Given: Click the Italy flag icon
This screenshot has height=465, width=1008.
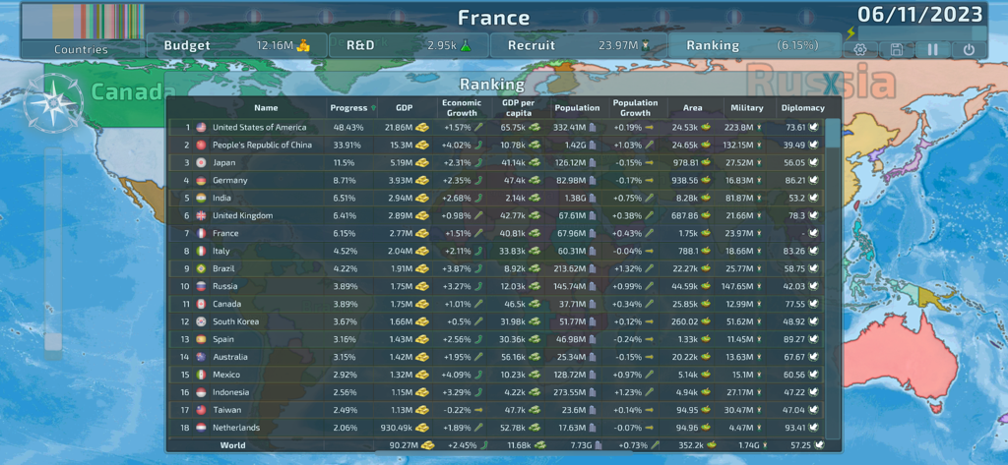Looking at the screenshot, I should tap(201, 251).
